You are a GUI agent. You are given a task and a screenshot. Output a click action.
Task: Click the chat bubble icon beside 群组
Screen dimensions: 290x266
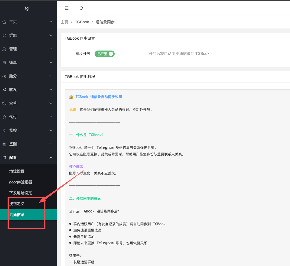4,35
